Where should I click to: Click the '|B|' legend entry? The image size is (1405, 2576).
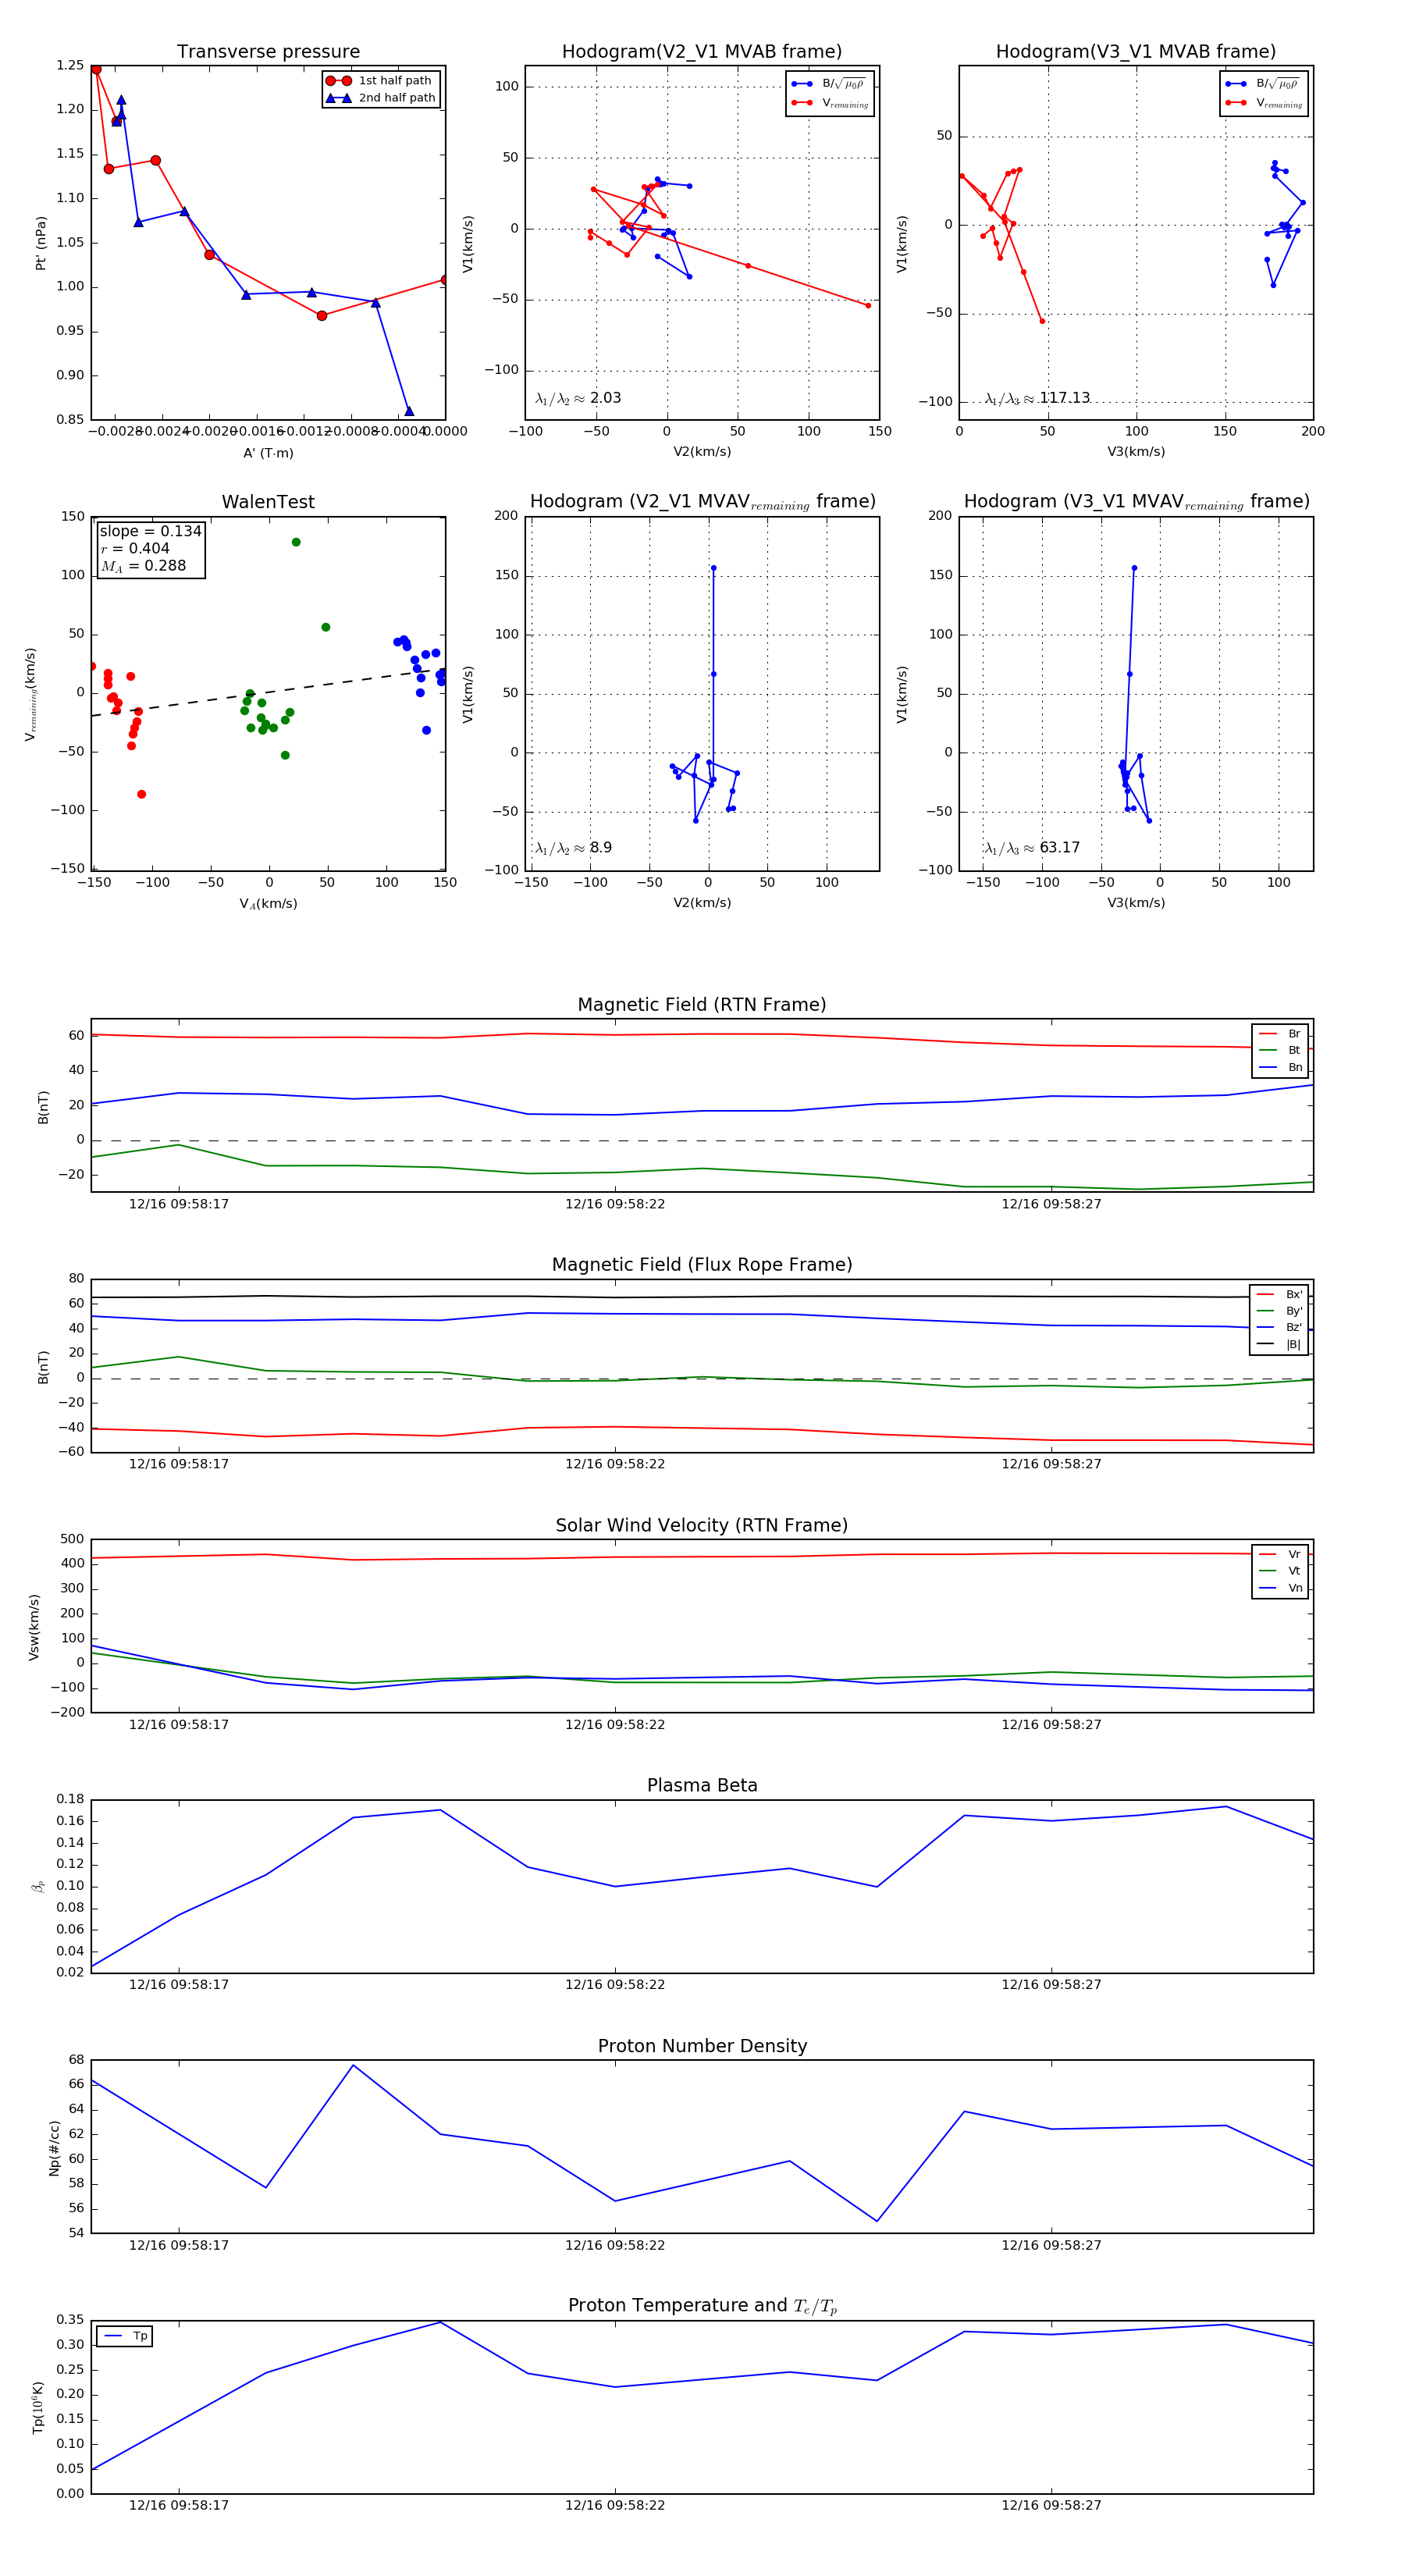[x=1279, y=1344]
